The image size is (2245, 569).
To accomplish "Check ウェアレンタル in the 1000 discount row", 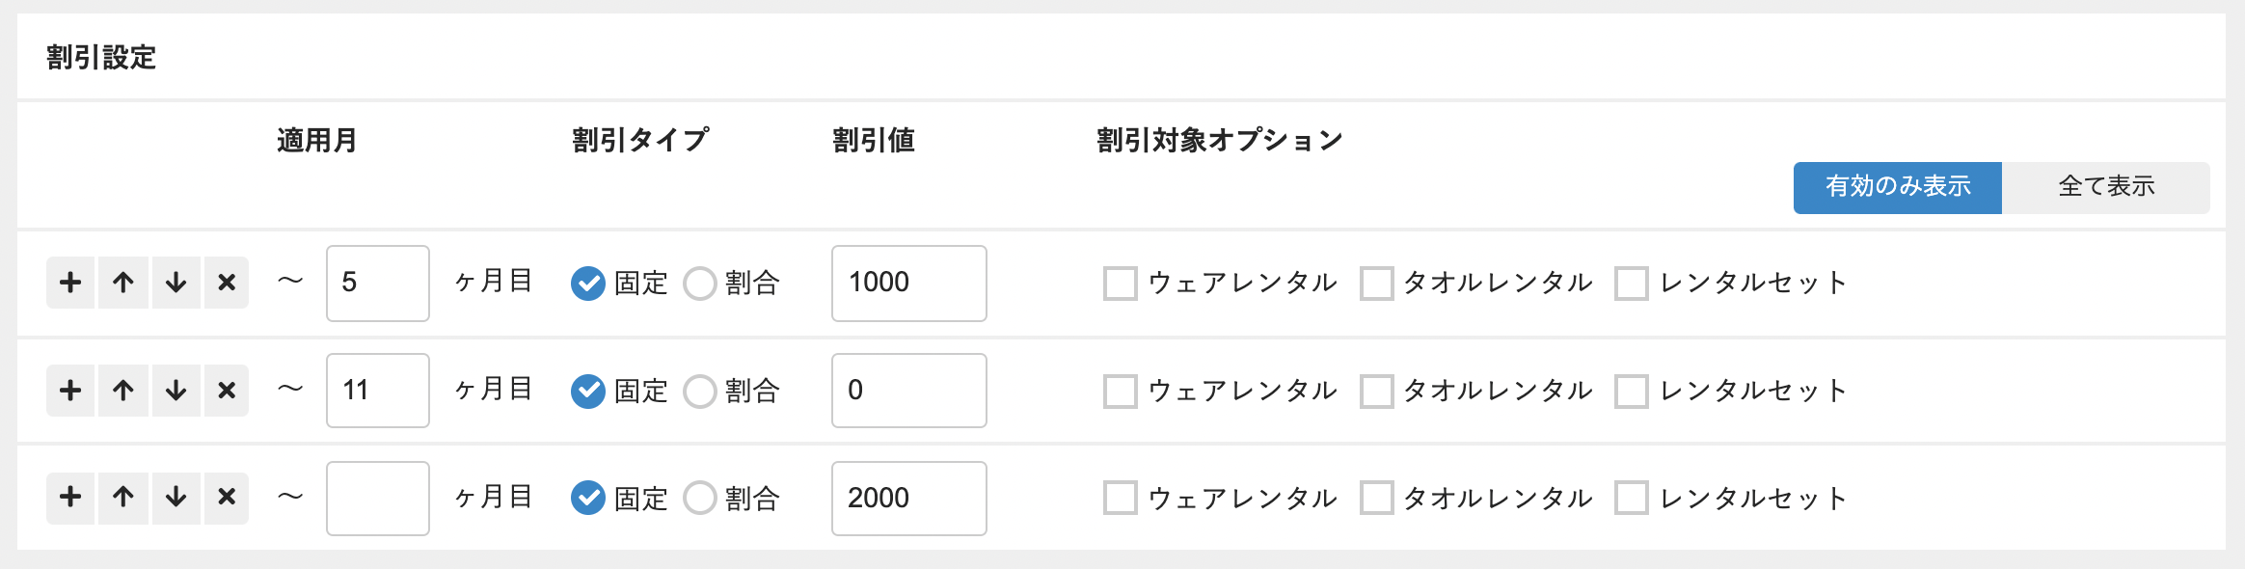I will [x=1120, y=284].
